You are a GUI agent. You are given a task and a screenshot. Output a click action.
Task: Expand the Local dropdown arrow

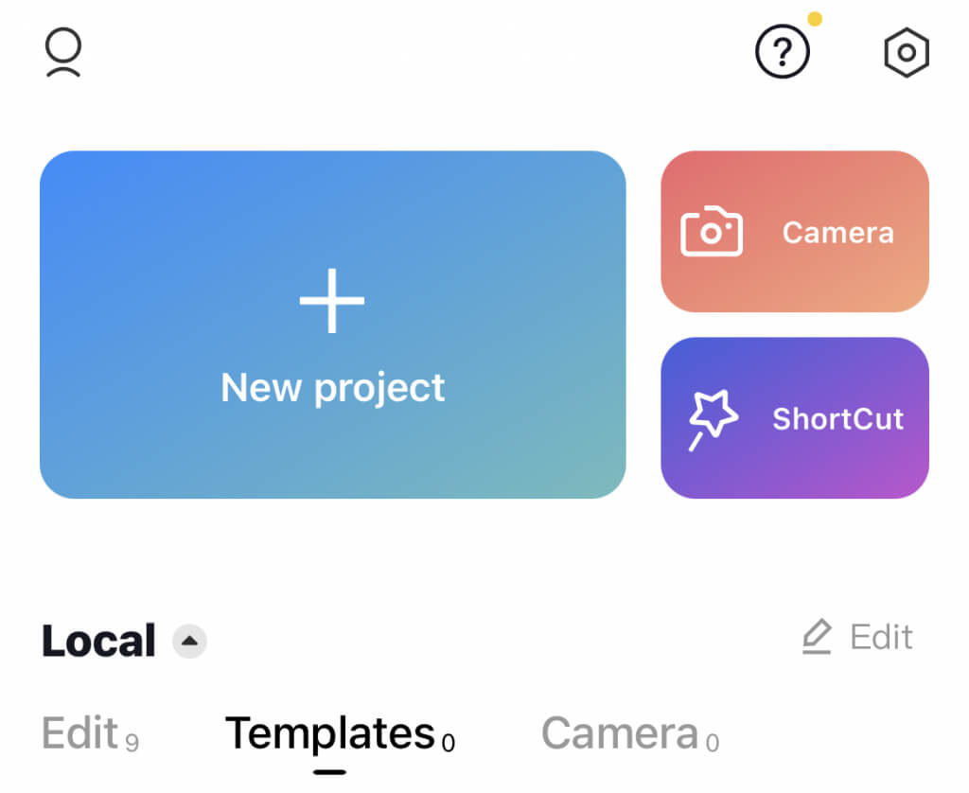189,642
